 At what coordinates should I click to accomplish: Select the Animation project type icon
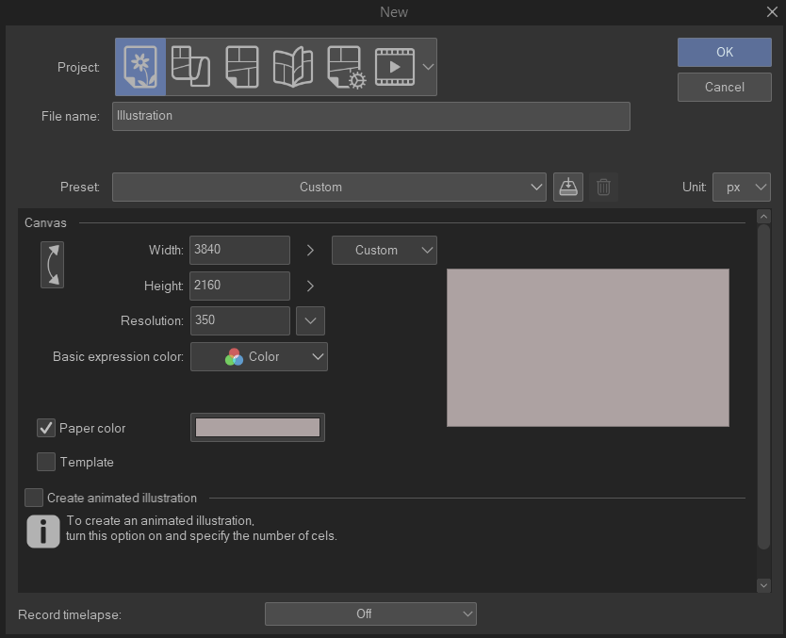[x=395, y=67]
